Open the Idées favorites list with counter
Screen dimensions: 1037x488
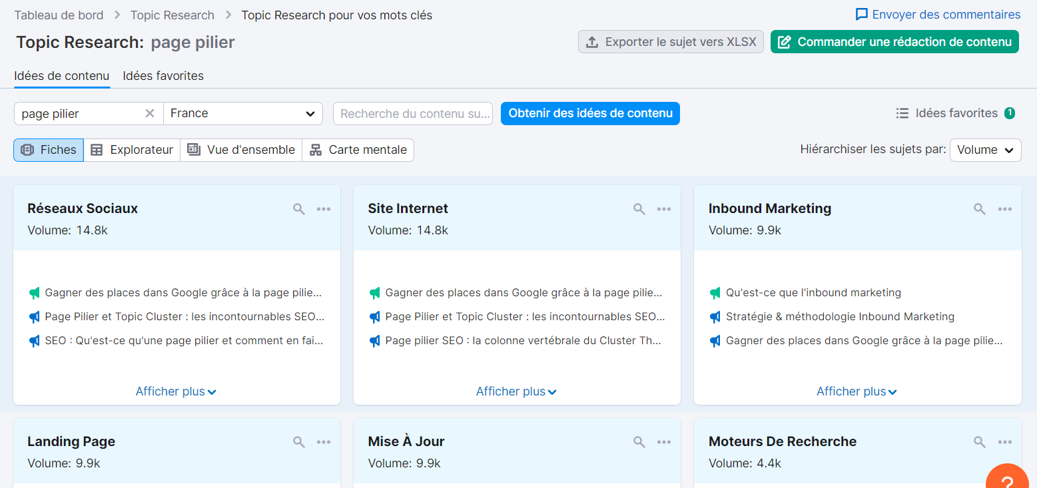(955, 113)
